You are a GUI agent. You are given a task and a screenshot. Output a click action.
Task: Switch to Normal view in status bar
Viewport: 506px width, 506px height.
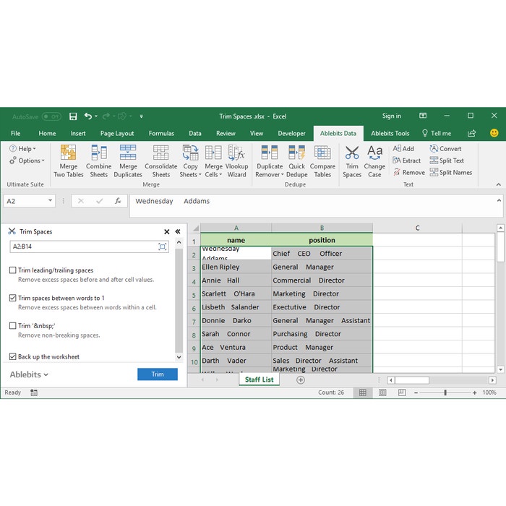363,393
